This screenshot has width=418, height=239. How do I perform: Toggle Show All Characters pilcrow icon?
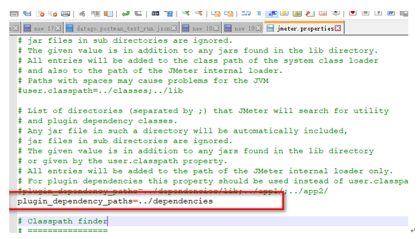[258, 13]
